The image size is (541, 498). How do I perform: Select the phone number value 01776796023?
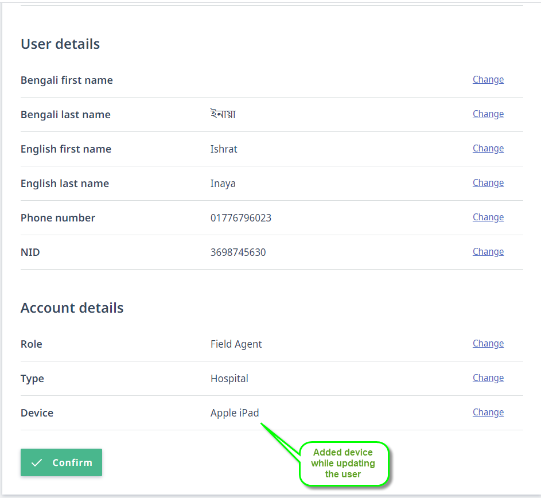[x=241, y=218]
